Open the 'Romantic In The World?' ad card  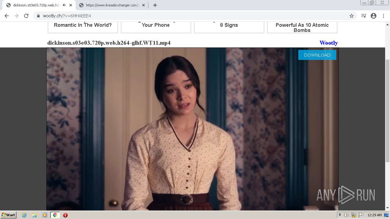coord(83,27)
